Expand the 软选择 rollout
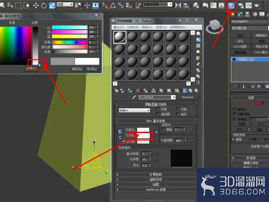 tap(250, 158)
